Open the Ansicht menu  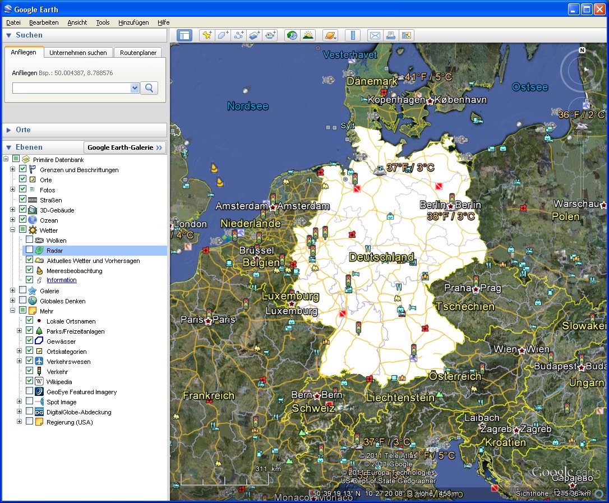click(77, 22)
